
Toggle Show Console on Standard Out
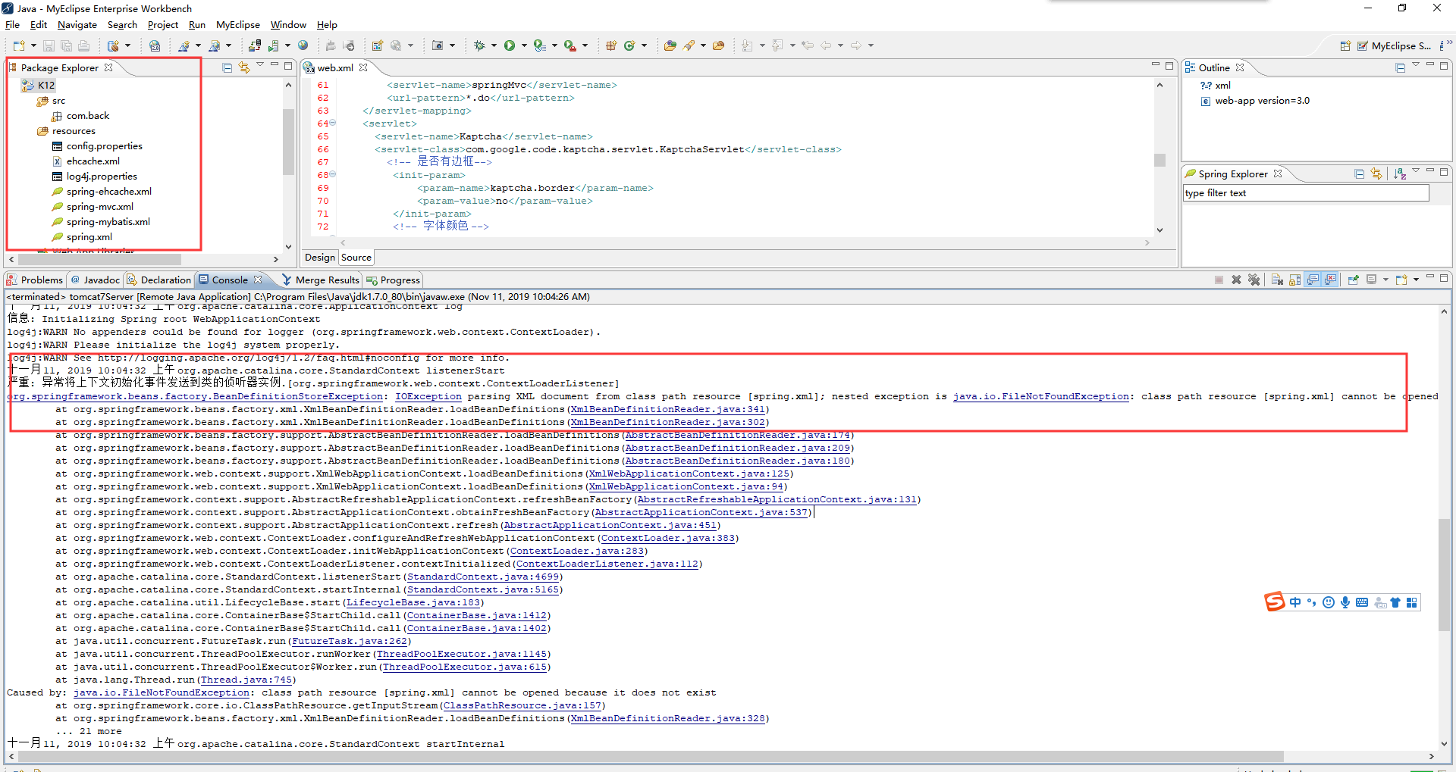[1313, 280]
